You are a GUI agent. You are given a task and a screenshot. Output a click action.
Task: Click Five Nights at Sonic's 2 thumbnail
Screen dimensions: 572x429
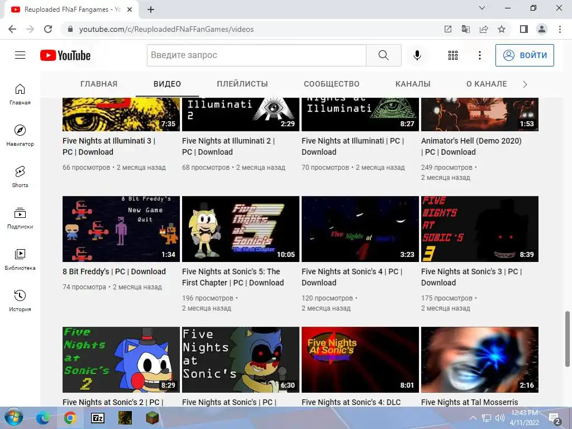pos(121,360)
